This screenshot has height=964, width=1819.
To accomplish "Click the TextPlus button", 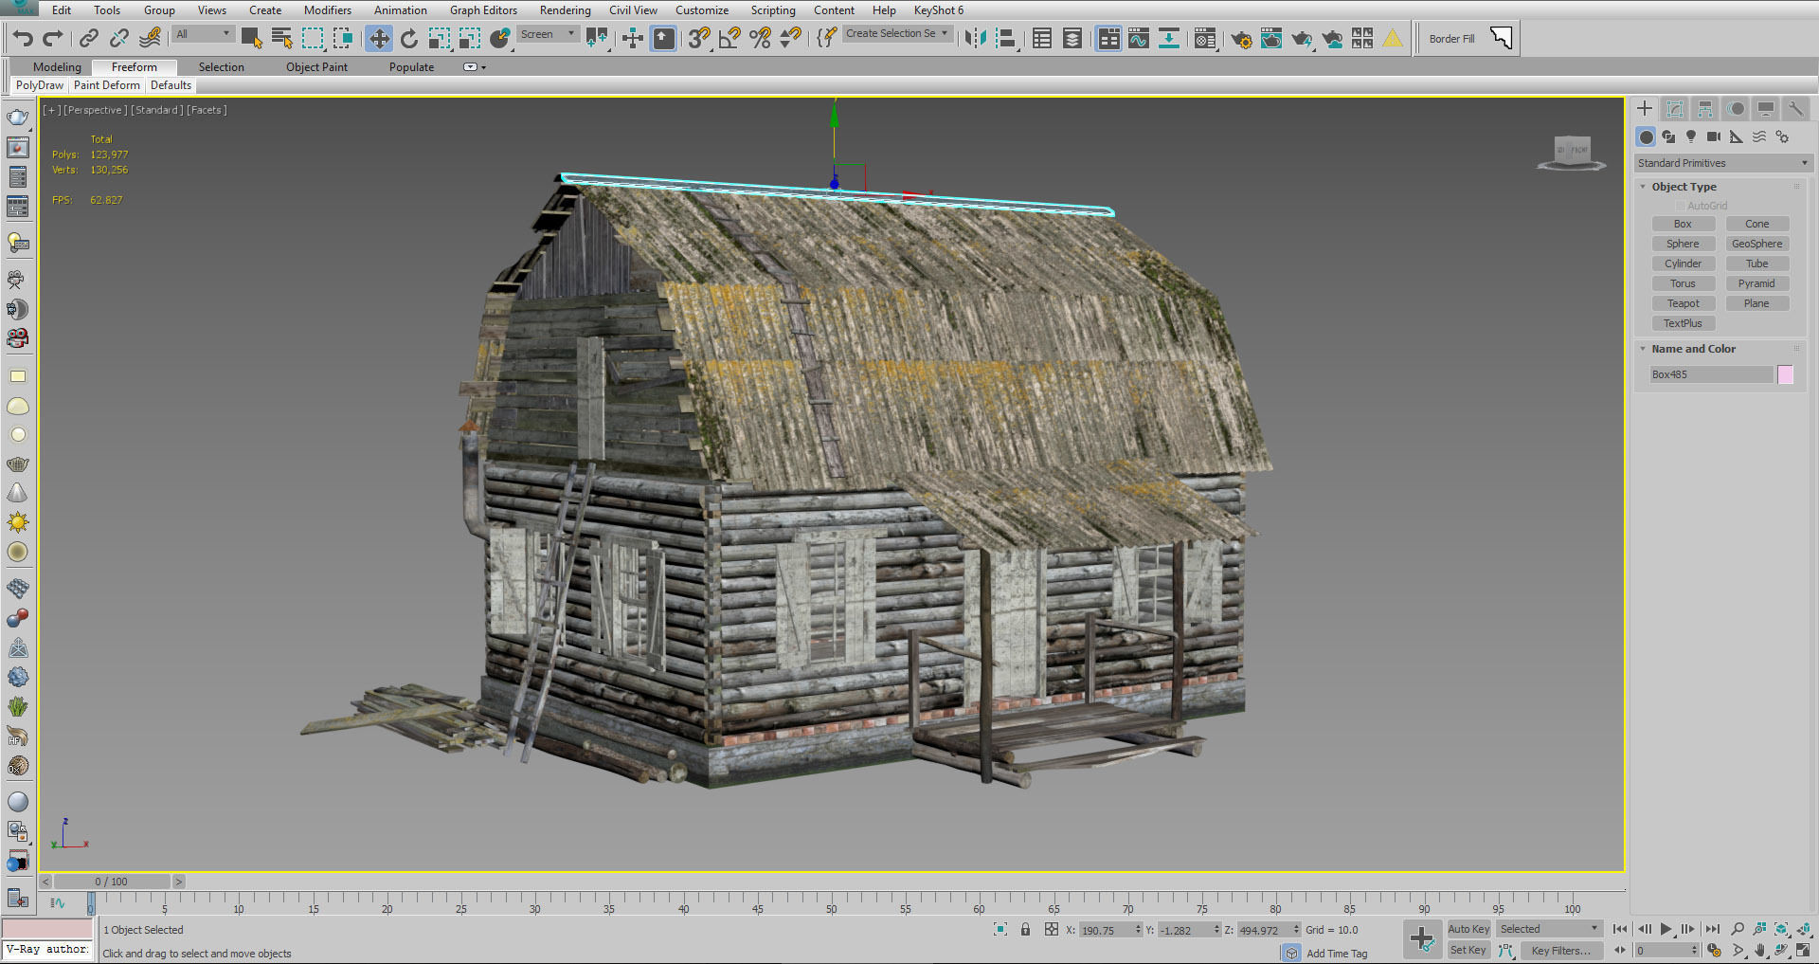I will pos(1683,323).
